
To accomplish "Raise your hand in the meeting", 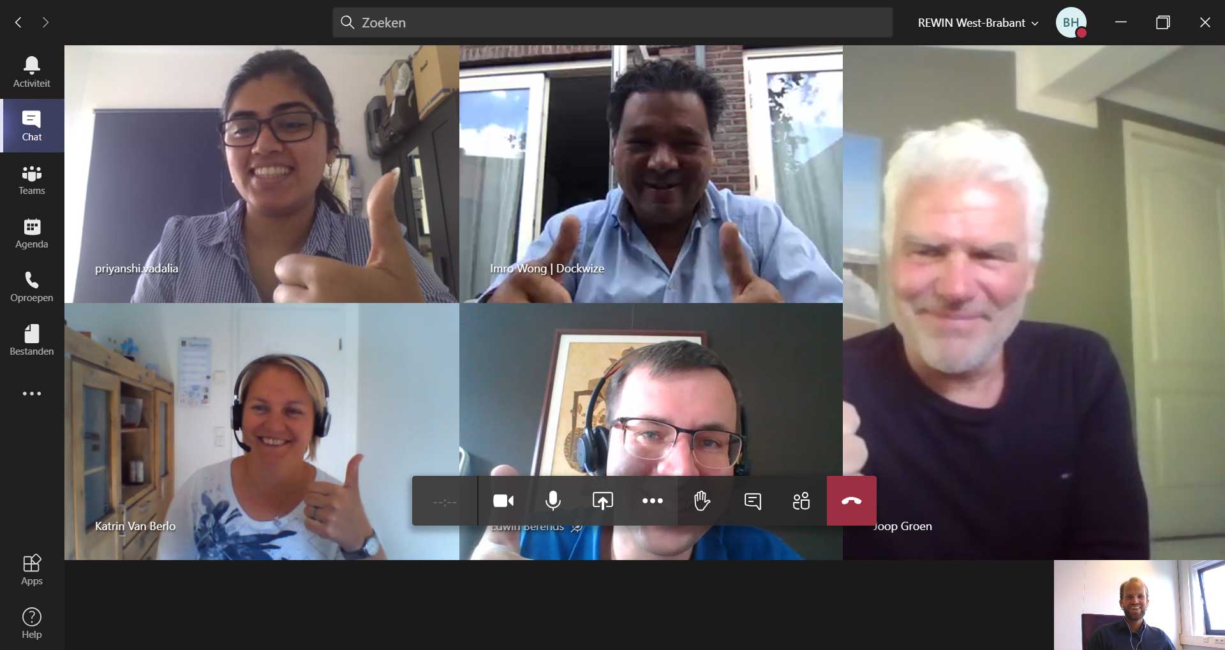I will tap(702, 501).
